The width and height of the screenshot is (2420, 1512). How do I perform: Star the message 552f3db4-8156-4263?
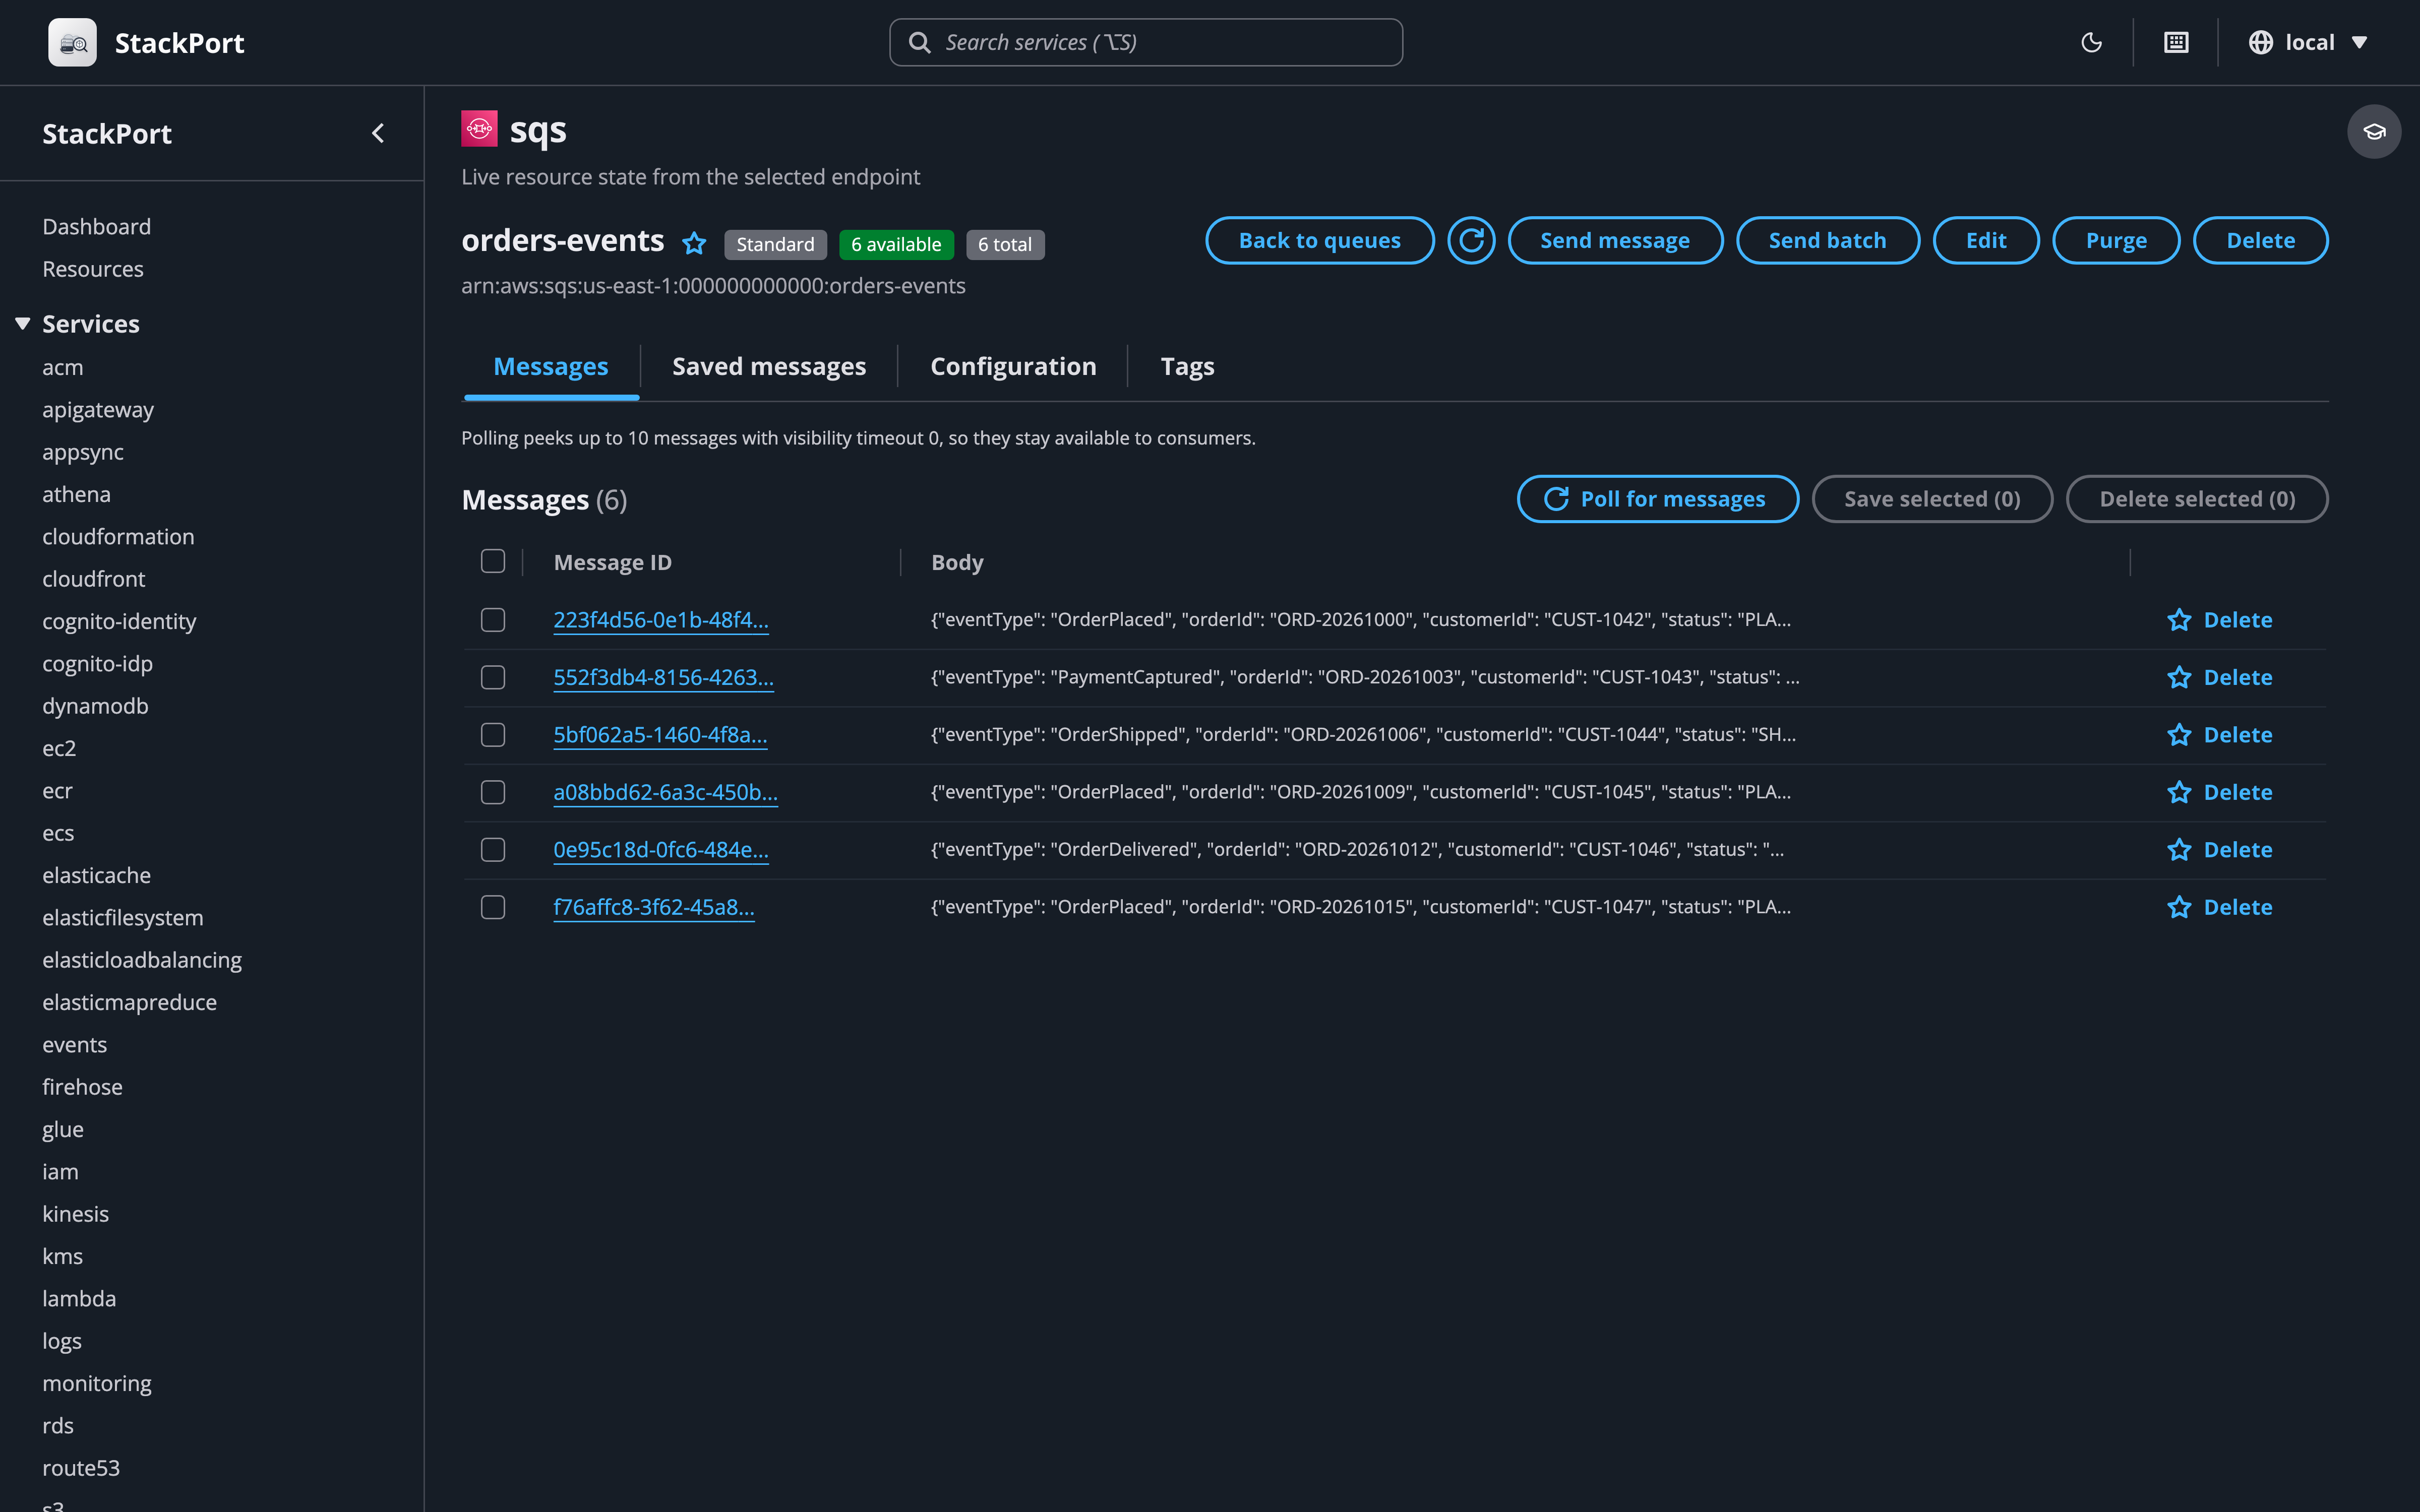click(x=2179, y=677)
